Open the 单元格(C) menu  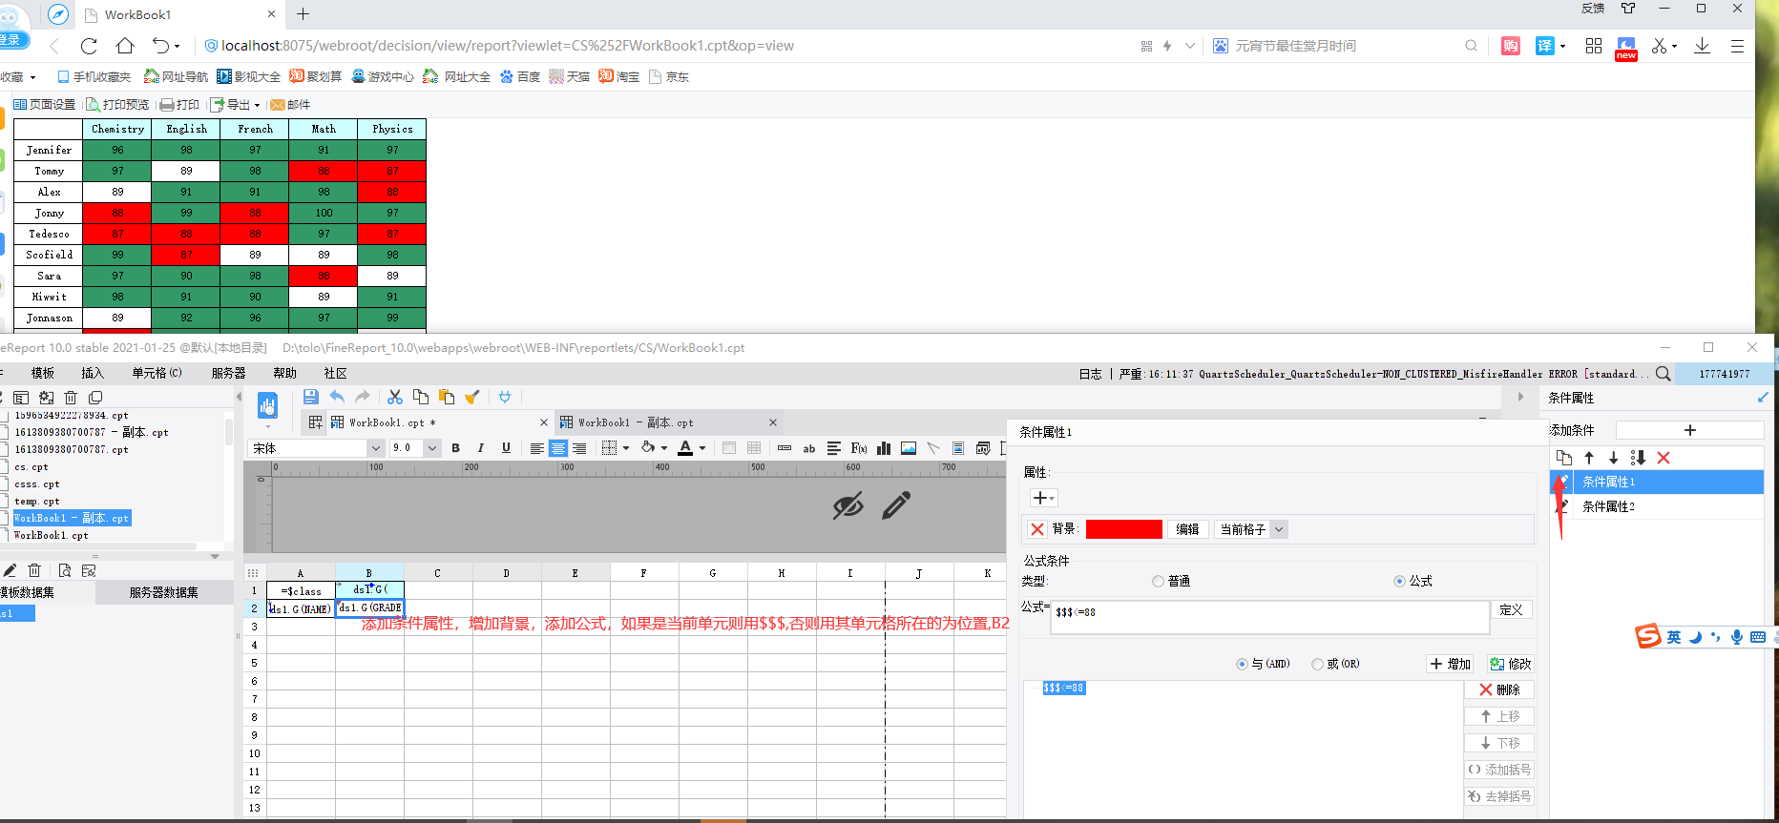click(157, 373)
